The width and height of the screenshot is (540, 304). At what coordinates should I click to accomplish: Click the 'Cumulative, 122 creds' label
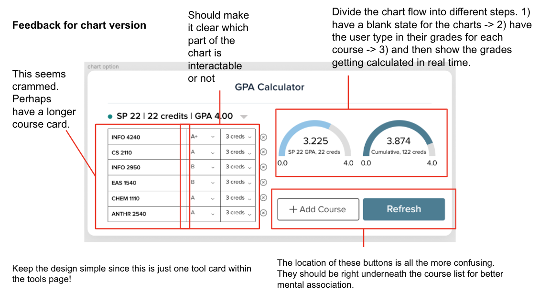[399, 152]
